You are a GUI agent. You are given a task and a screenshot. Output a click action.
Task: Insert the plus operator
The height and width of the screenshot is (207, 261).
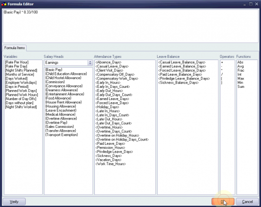222,62
